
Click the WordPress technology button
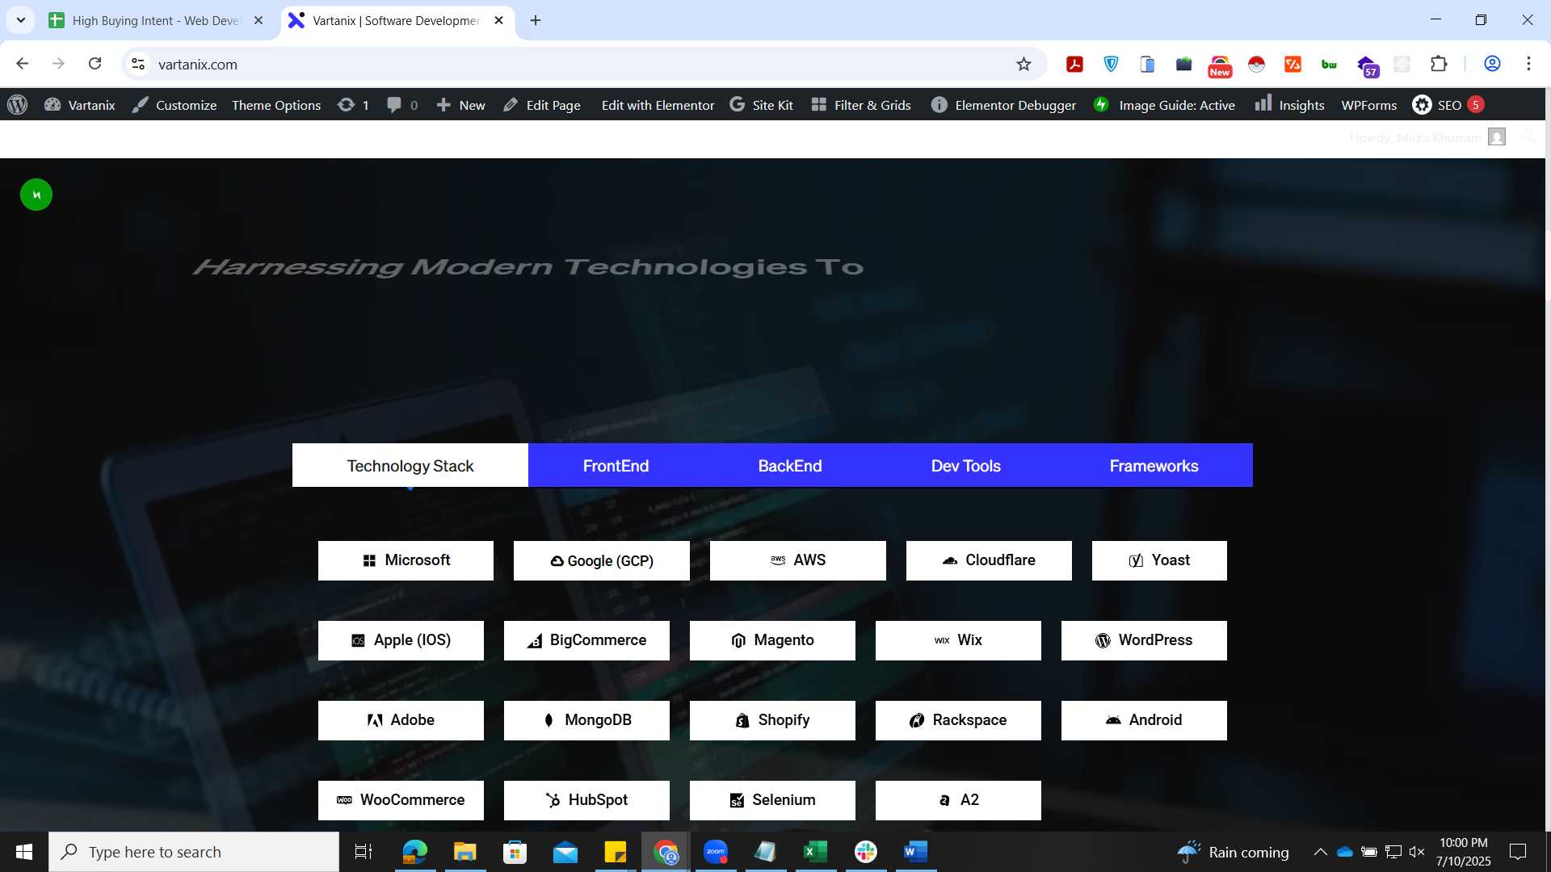(1144, 640)
